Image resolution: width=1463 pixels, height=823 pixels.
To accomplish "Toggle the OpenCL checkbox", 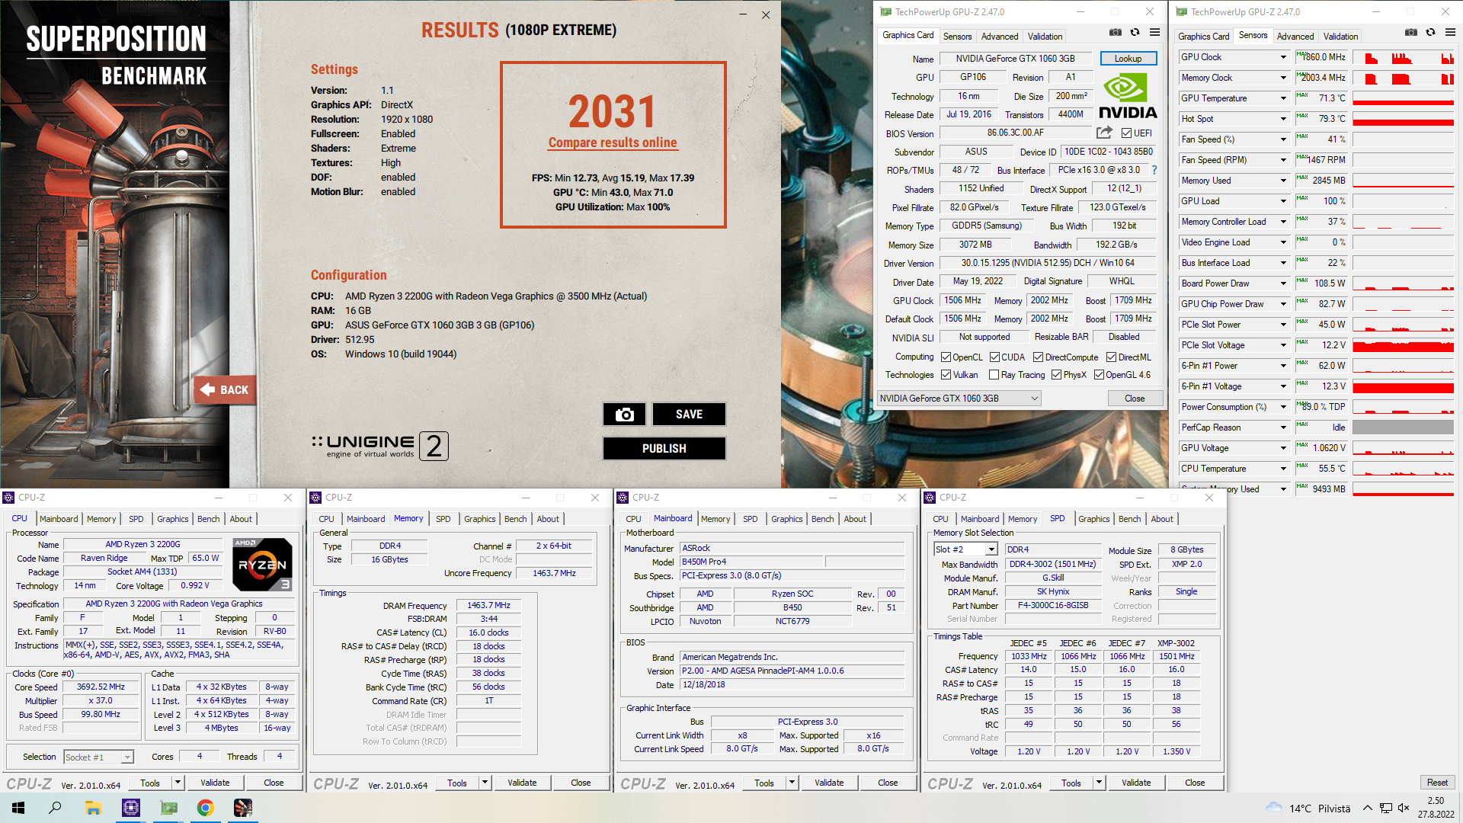I will pyautogui.click(x=946, y=357).
